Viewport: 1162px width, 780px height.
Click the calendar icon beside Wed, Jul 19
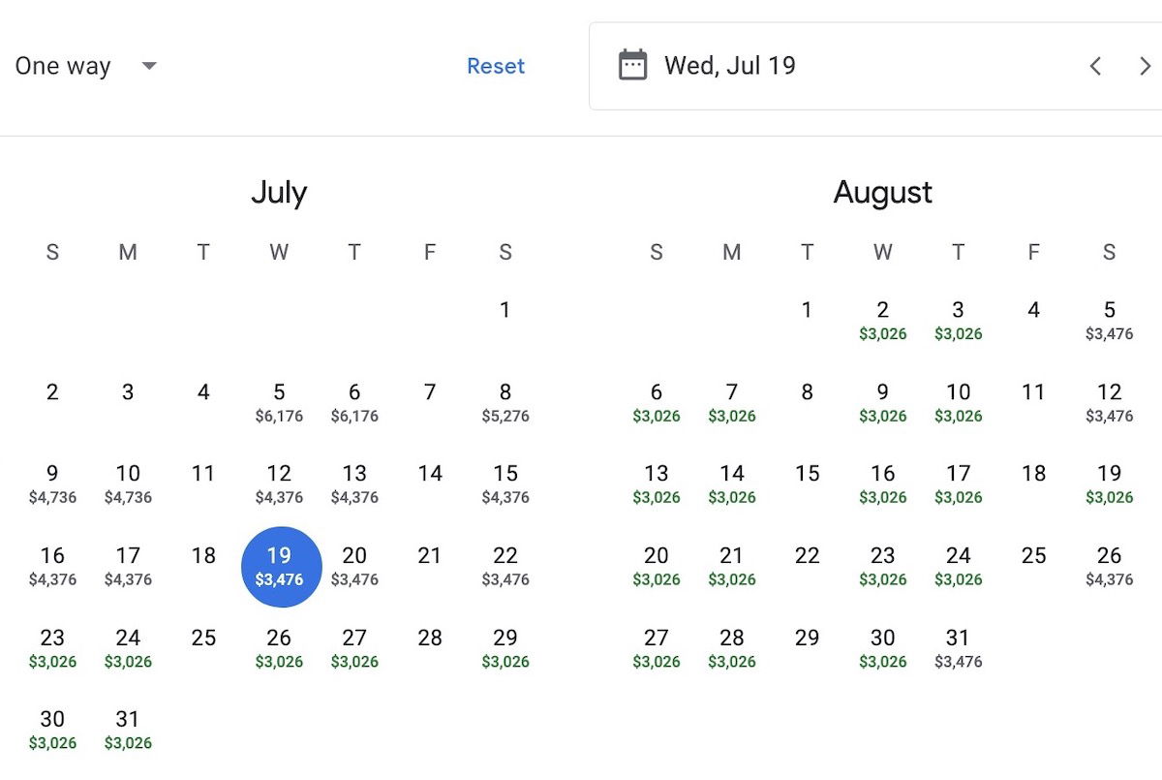click(632, 66)
